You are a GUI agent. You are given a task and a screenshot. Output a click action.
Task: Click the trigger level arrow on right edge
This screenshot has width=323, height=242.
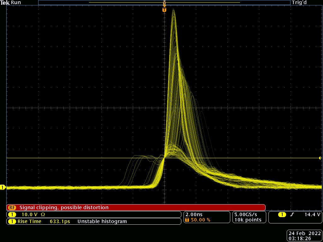[x=320, y=158]
